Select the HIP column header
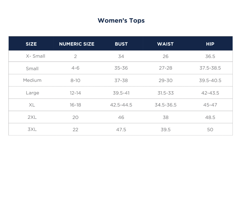The image size is (240, 201). (210, 44)
